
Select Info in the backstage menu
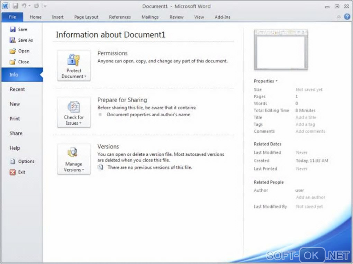tap(22, 75)
